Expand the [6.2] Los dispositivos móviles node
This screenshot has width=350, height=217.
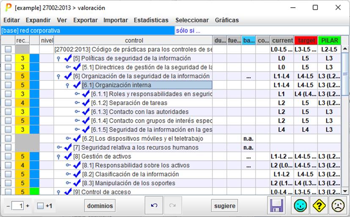[68, 138]
